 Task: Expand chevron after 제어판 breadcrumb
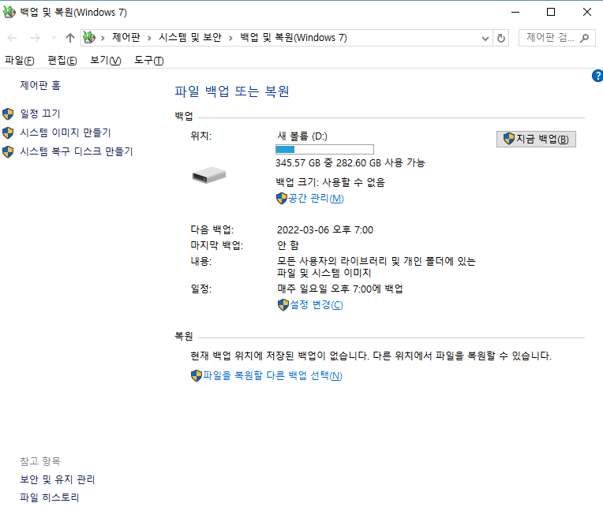[149, 38]
